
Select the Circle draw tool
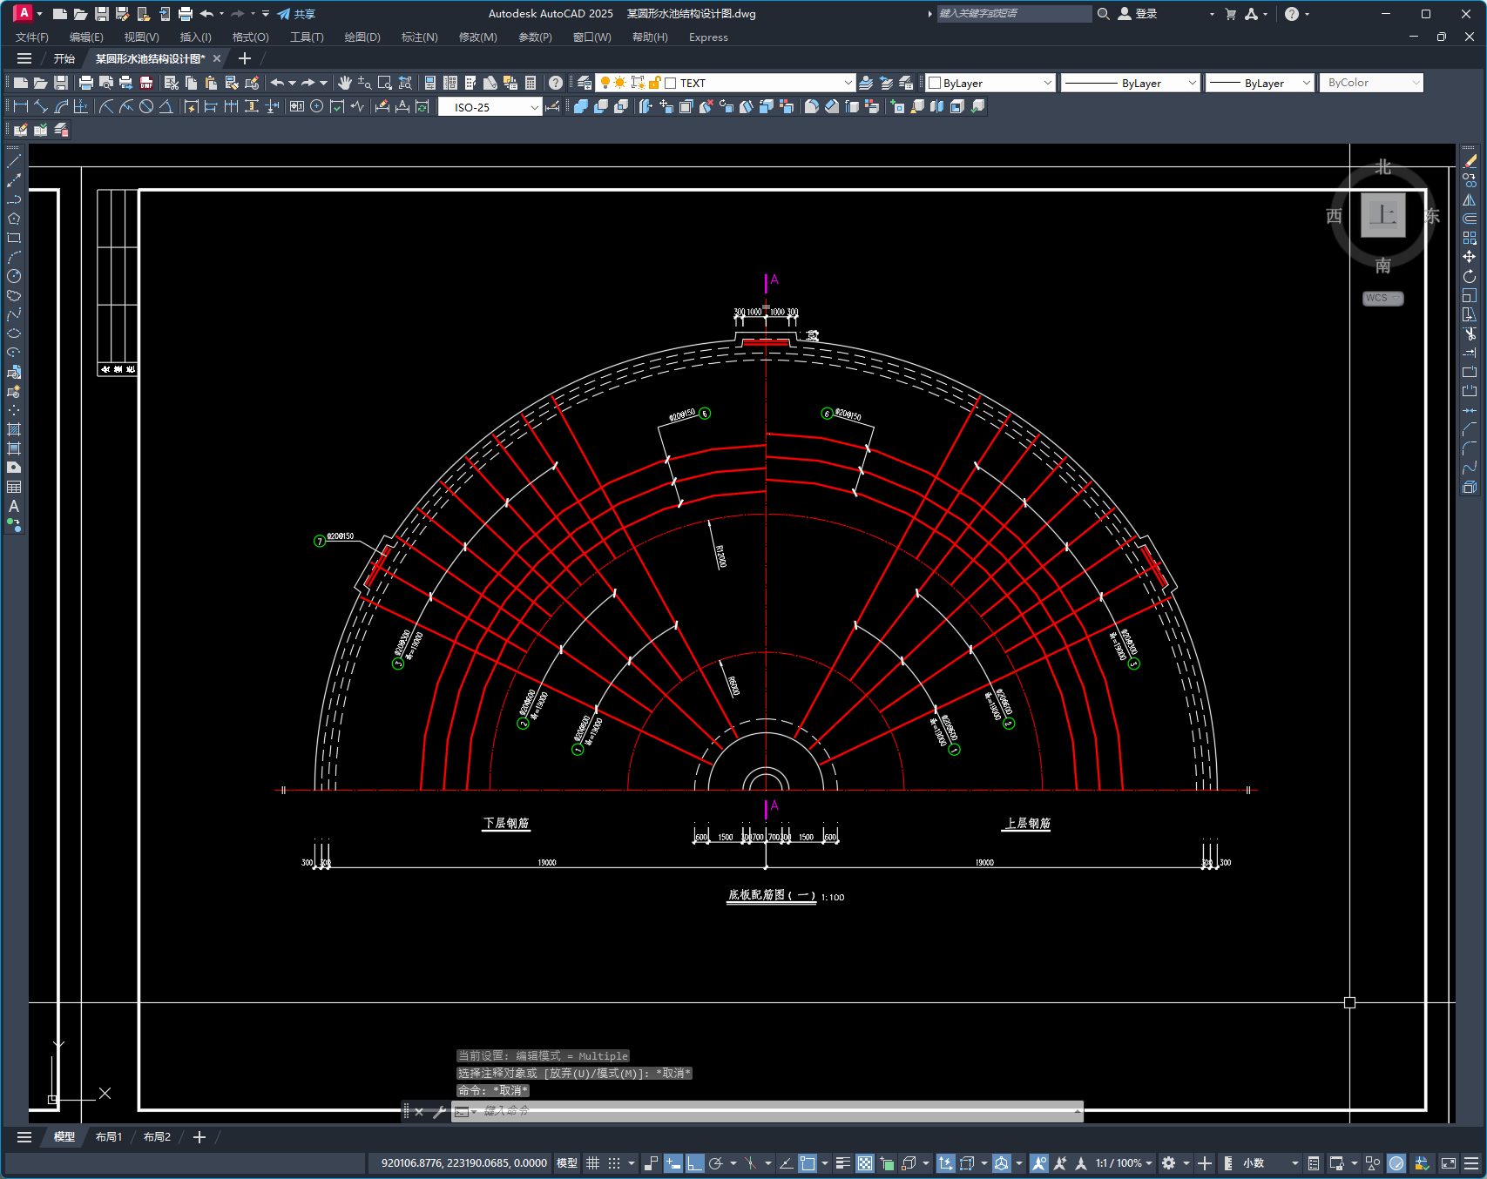(x=14, y=276)
